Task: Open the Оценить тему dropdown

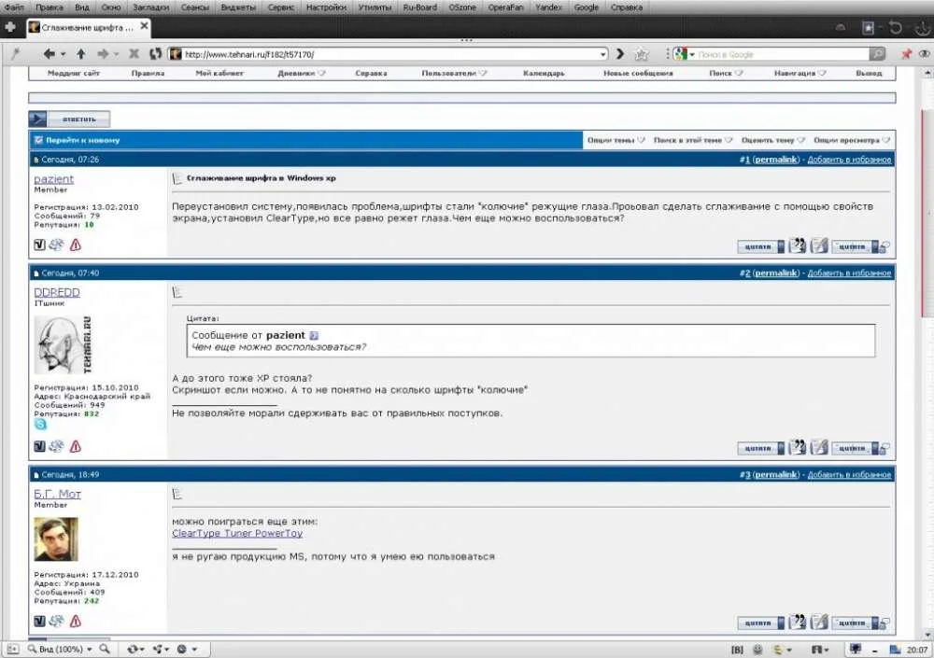Action: [x=772, y=141]
